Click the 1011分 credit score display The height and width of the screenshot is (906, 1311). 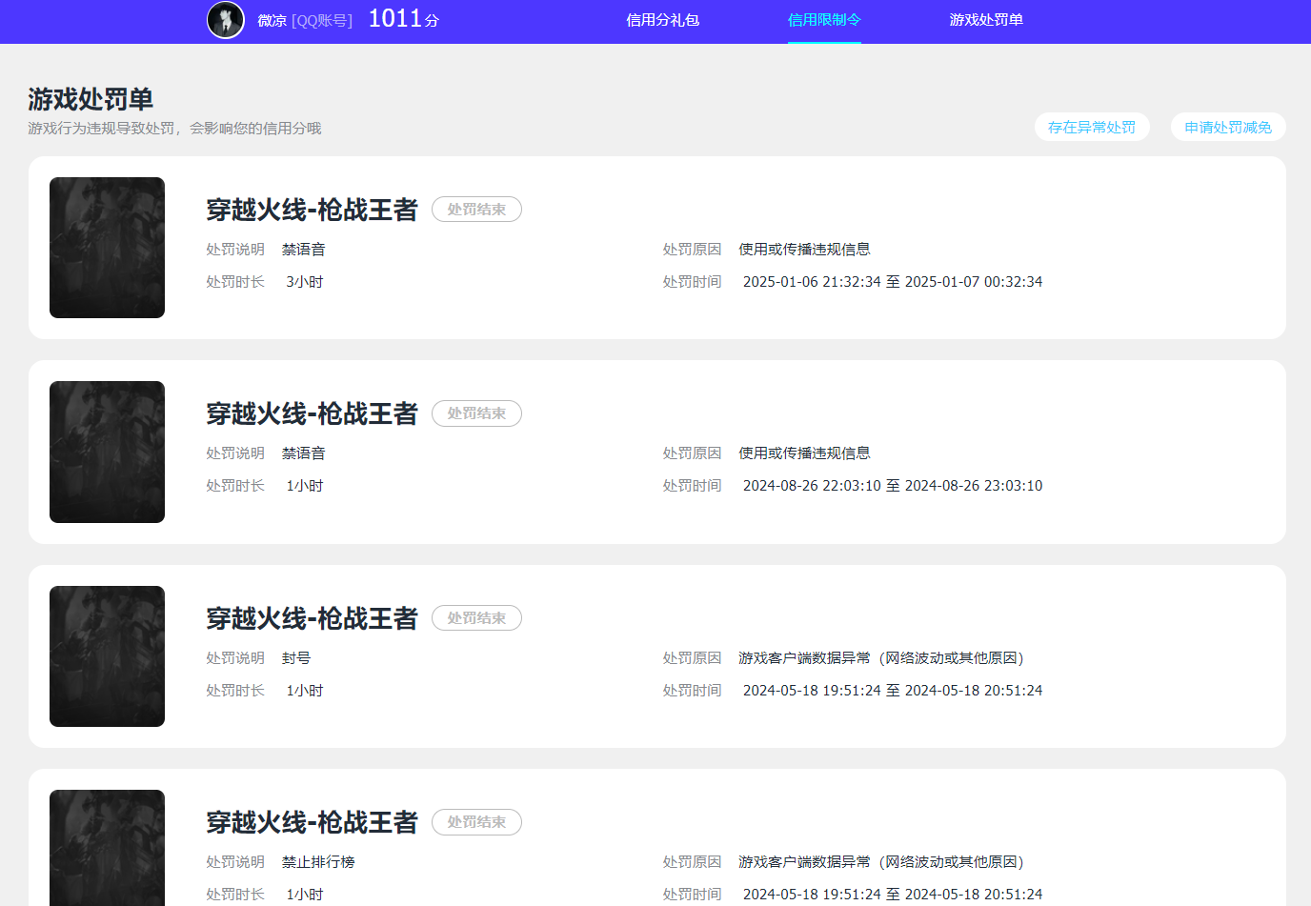pyautogui.click(x=402, y=17)
